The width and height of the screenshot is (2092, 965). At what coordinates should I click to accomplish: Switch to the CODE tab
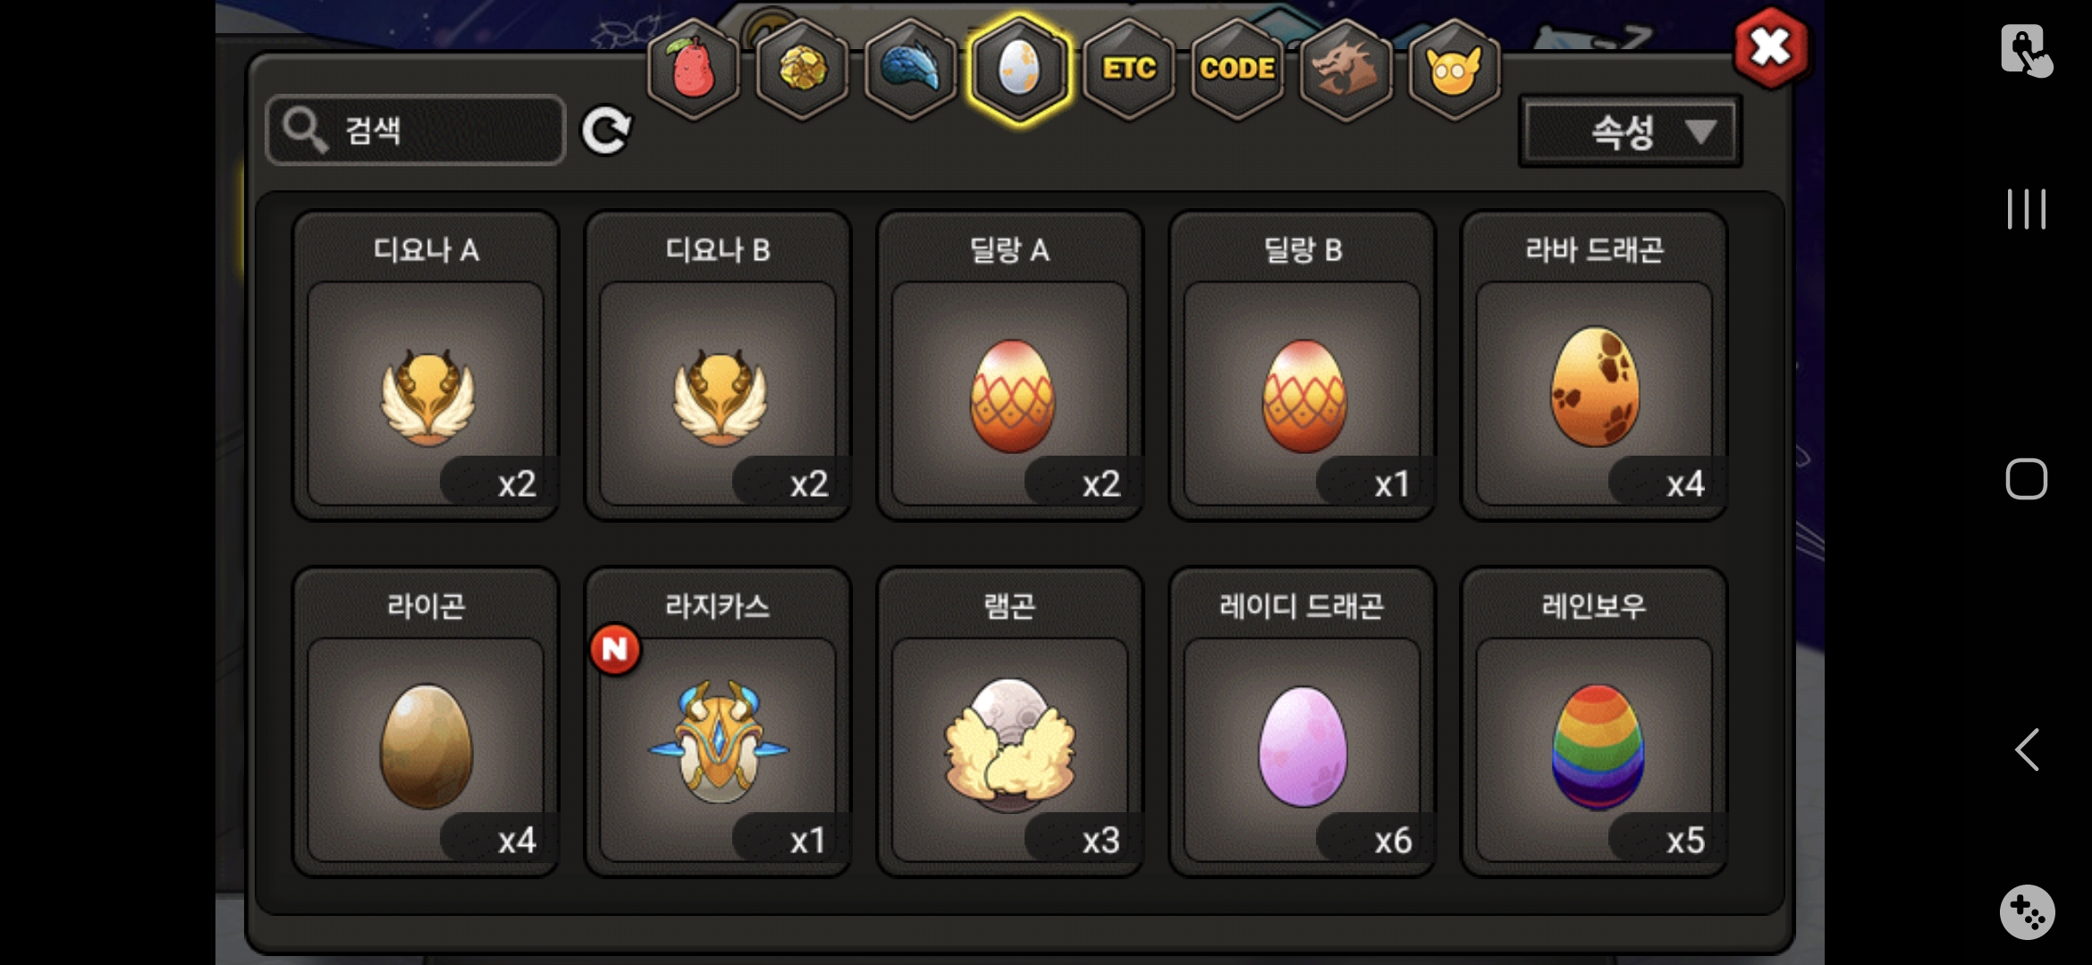(1237, 70)
